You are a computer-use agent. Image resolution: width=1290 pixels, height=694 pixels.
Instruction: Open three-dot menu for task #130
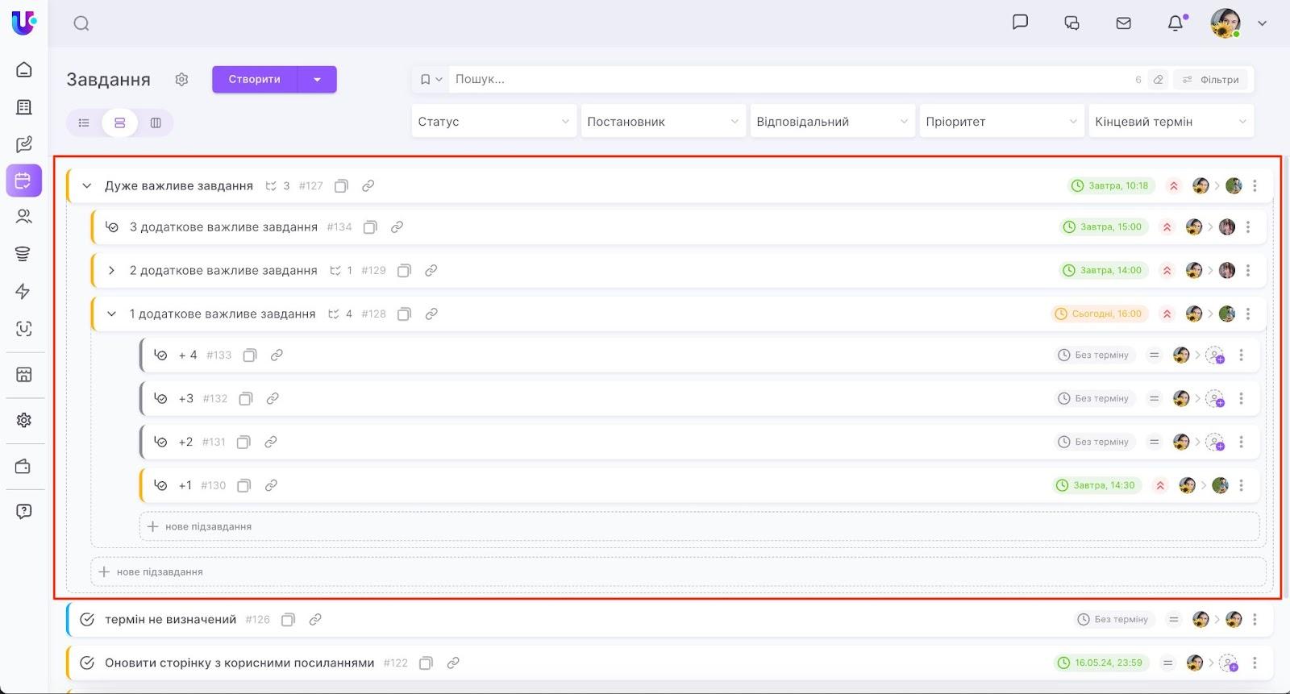(x=1241, y=485)
